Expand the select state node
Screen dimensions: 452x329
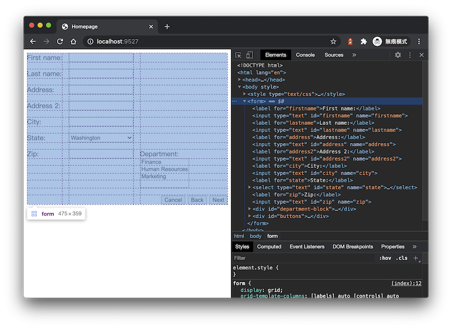pos(250,188)
